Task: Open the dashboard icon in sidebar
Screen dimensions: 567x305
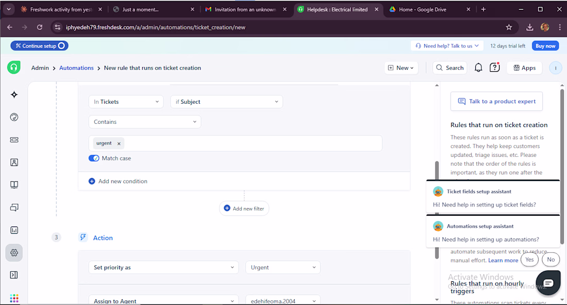Action: point(14,117)
